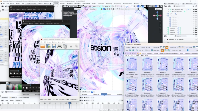Switch to the Geometry Nodes workspace tab
Screen dimensions: 198x111
click(x=127, y=4)
